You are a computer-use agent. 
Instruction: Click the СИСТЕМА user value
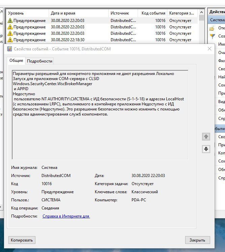click(51, 200)
